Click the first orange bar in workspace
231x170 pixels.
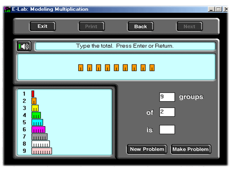[81, 68]
